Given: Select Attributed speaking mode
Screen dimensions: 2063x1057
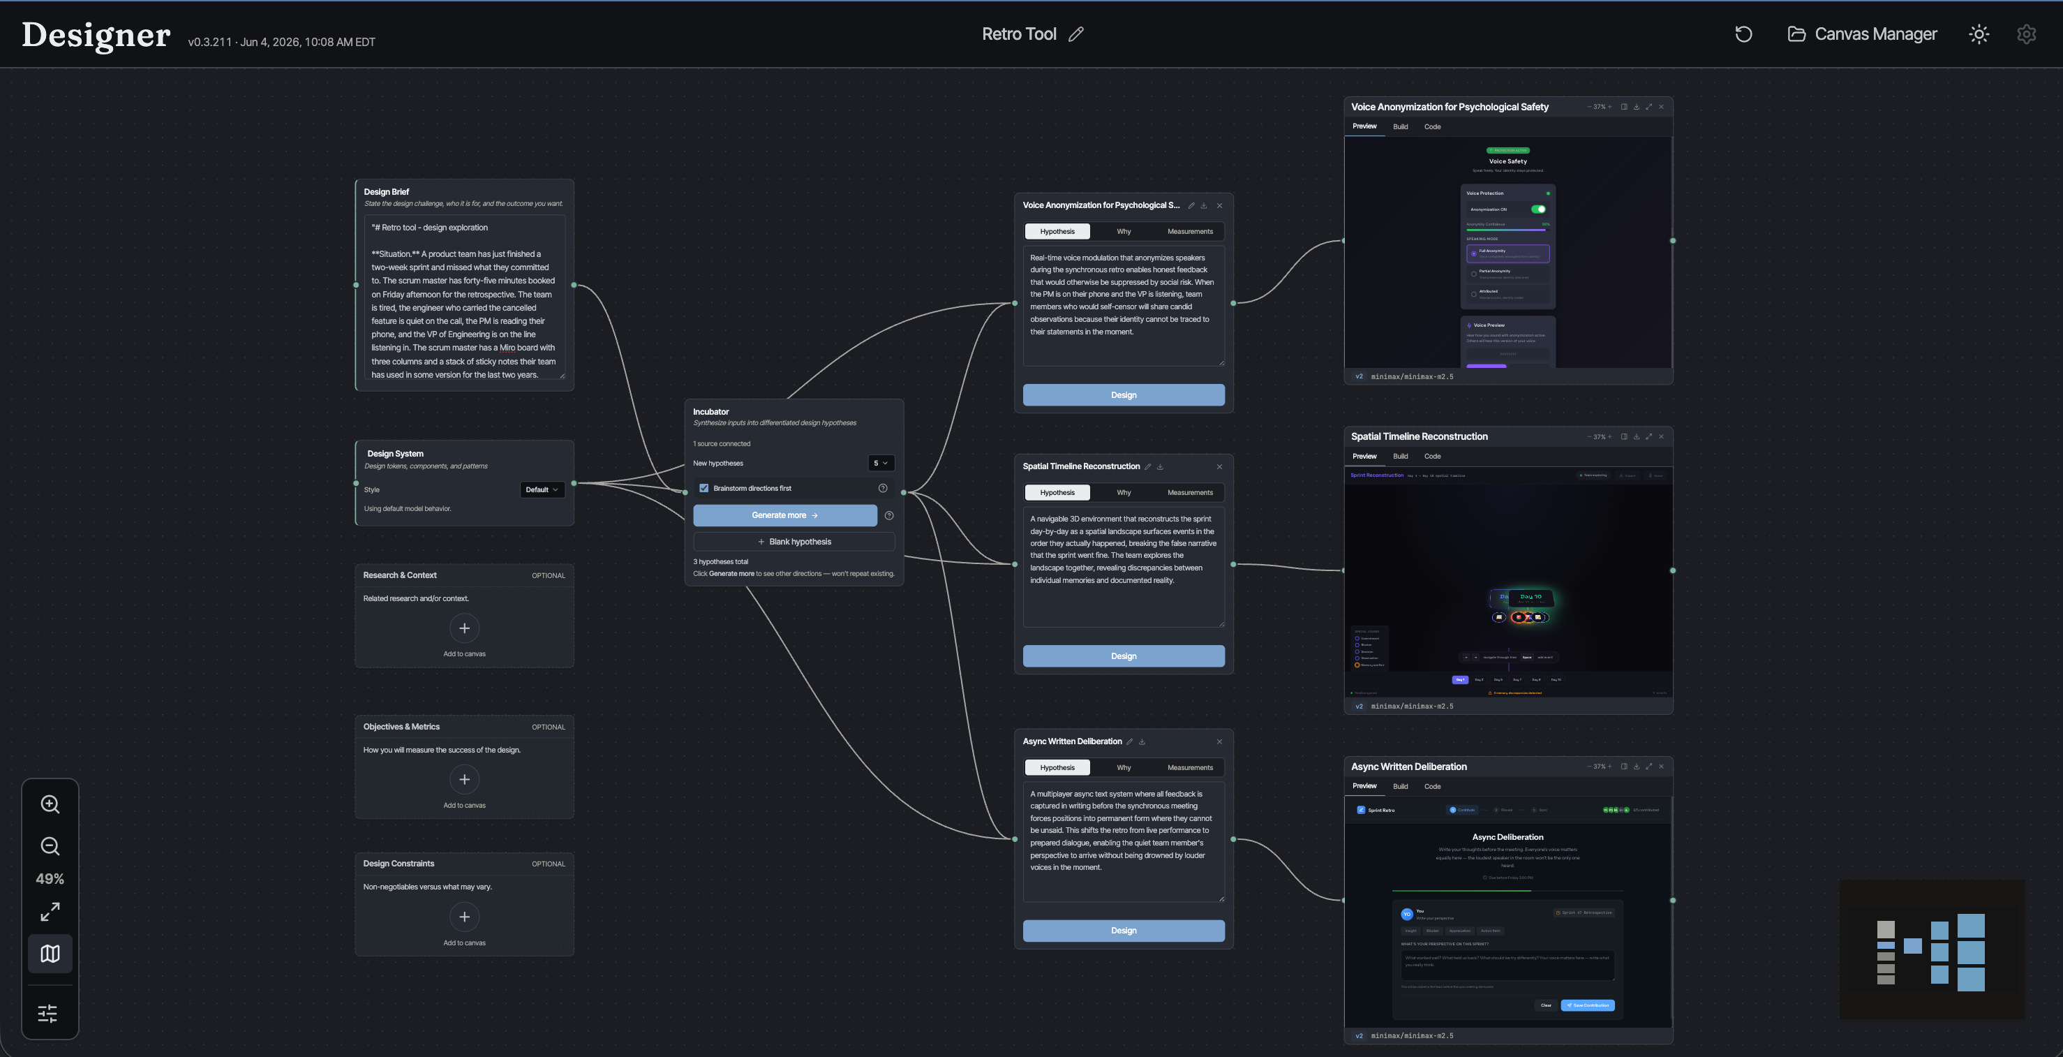Looking at the screenshot, I should 1508,294.
